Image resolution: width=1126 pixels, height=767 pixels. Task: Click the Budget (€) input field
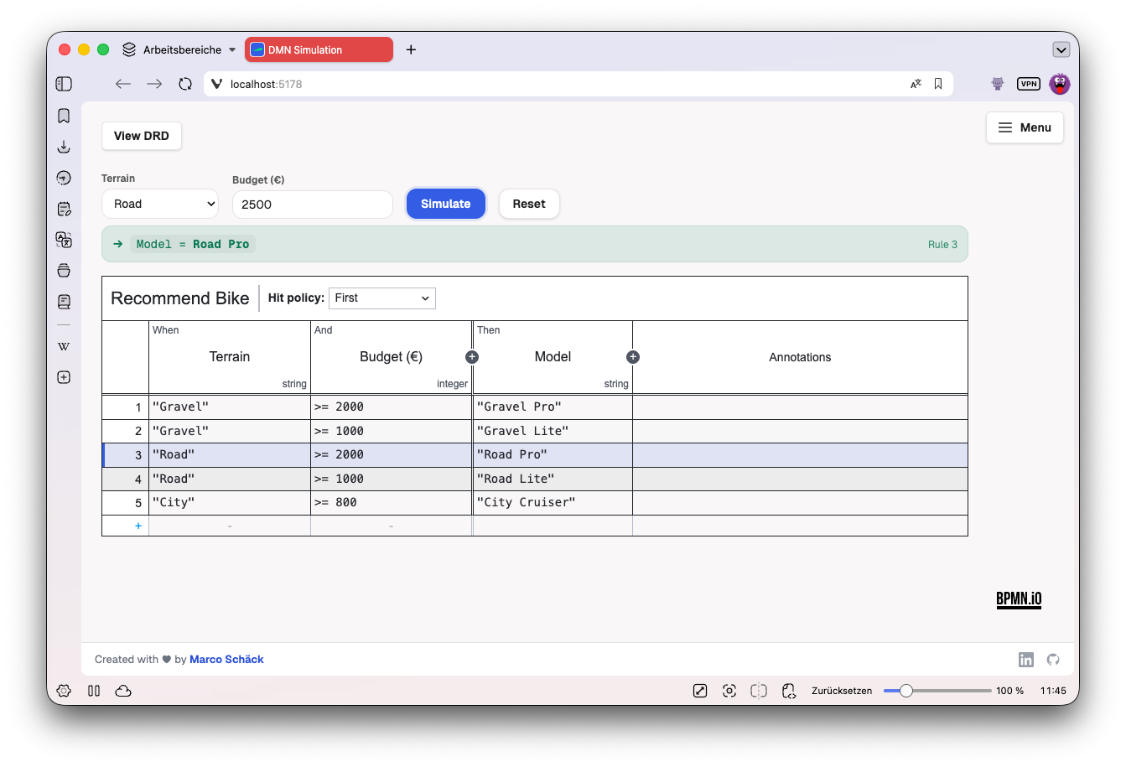[313, 205]
